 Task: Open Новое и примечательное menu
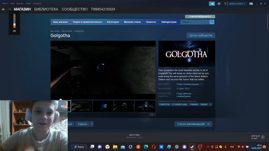coord(87,22)
